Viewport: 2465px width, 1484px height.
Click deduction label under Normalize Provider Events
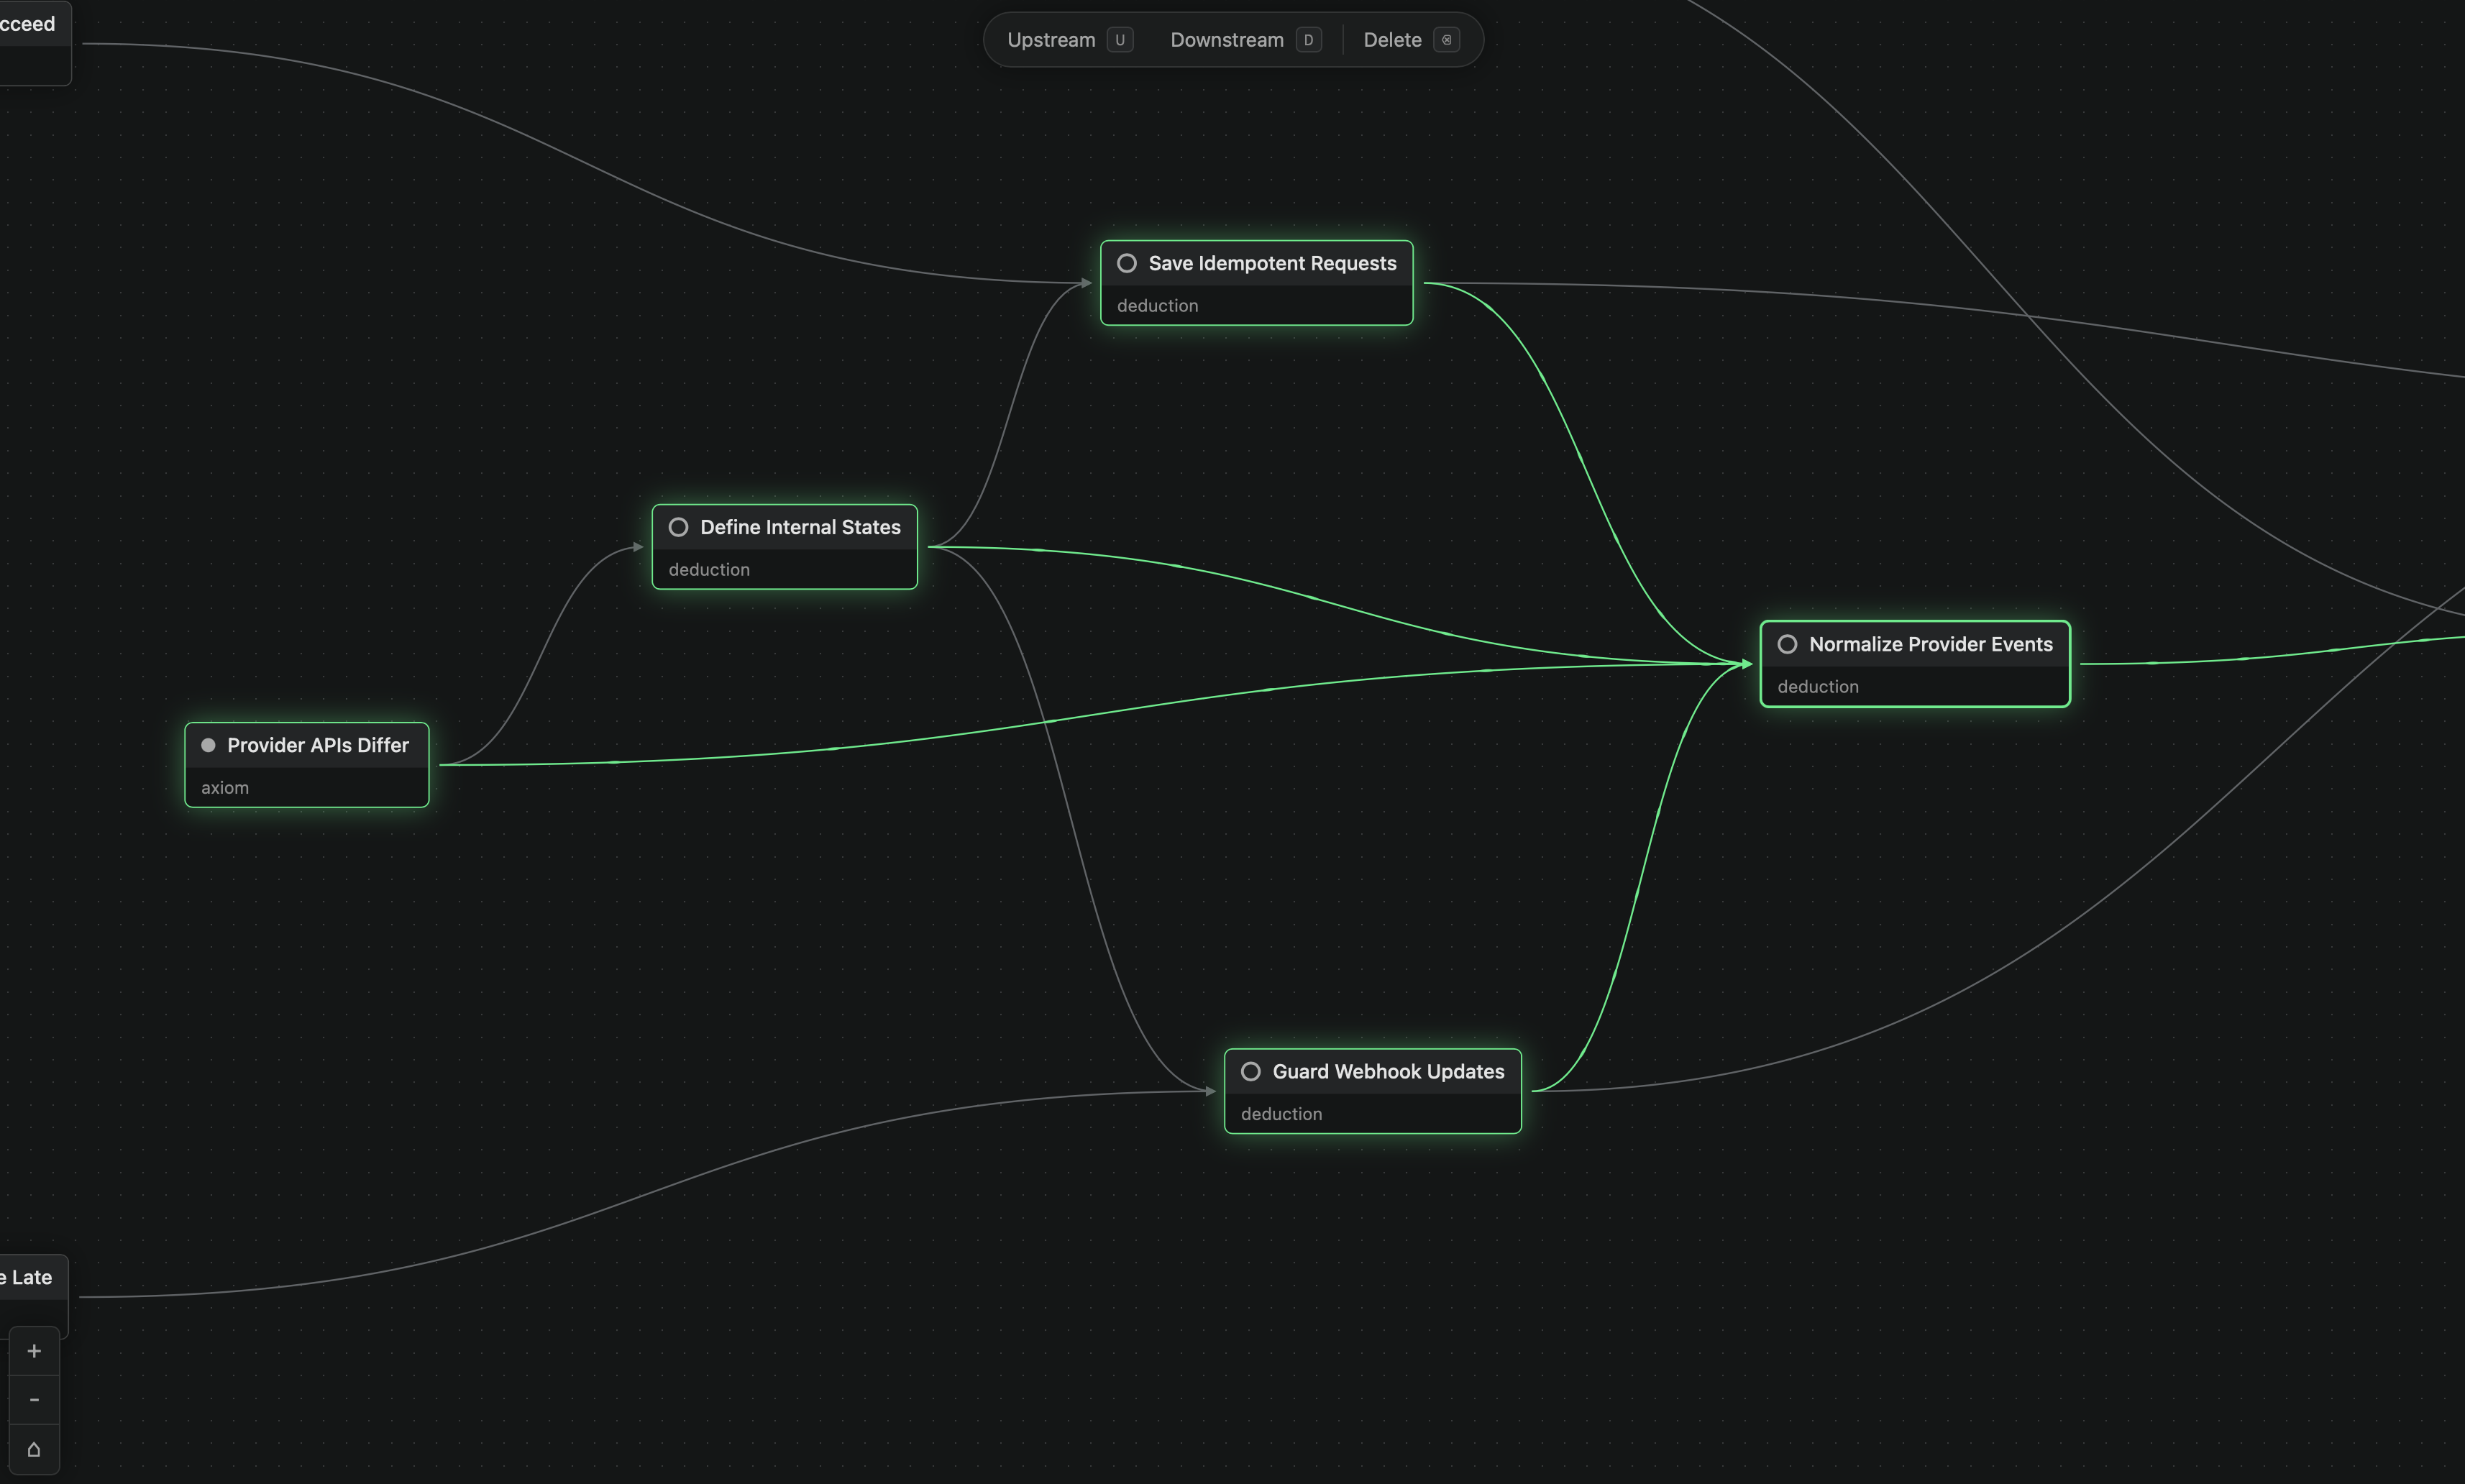pyautogui.click(x=1818, y=687)
